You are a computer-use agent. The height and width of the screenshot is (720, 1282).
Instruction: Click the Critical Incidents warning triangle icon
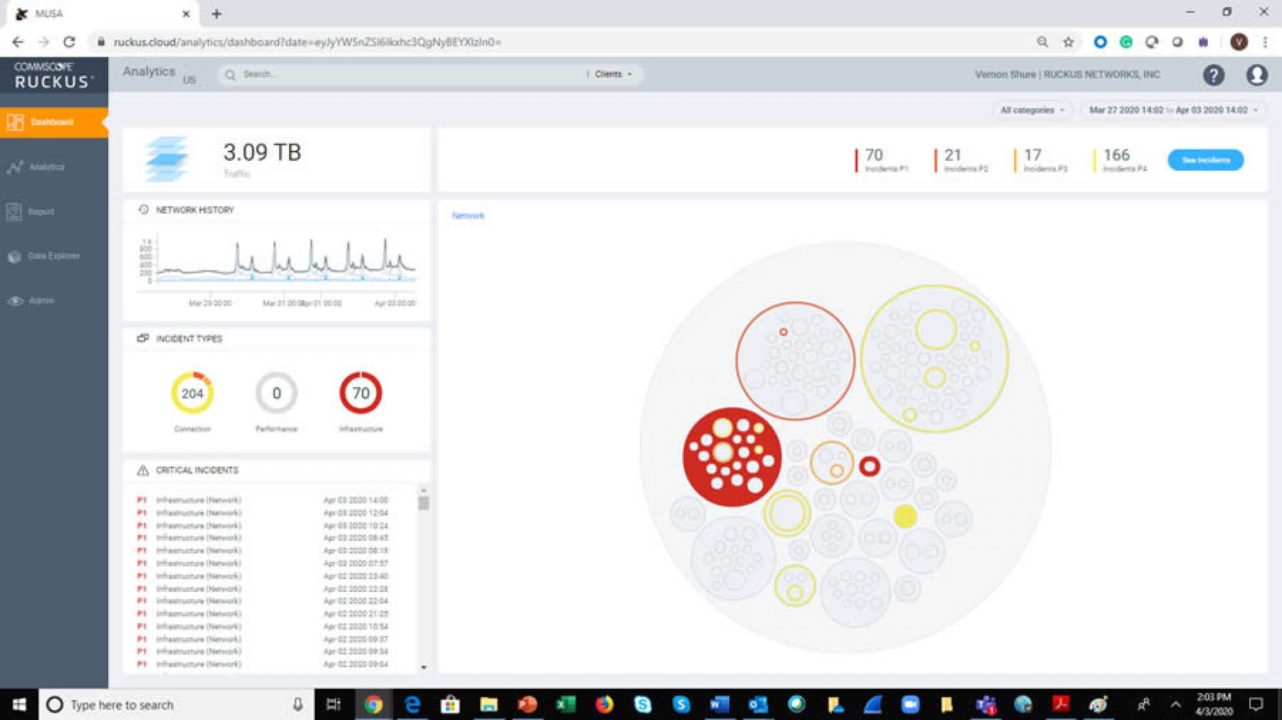[142, 470]
